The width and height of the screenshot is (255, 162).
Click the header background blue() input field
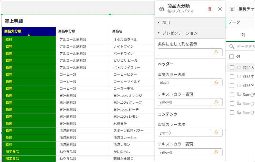click(x=184, y=83)
